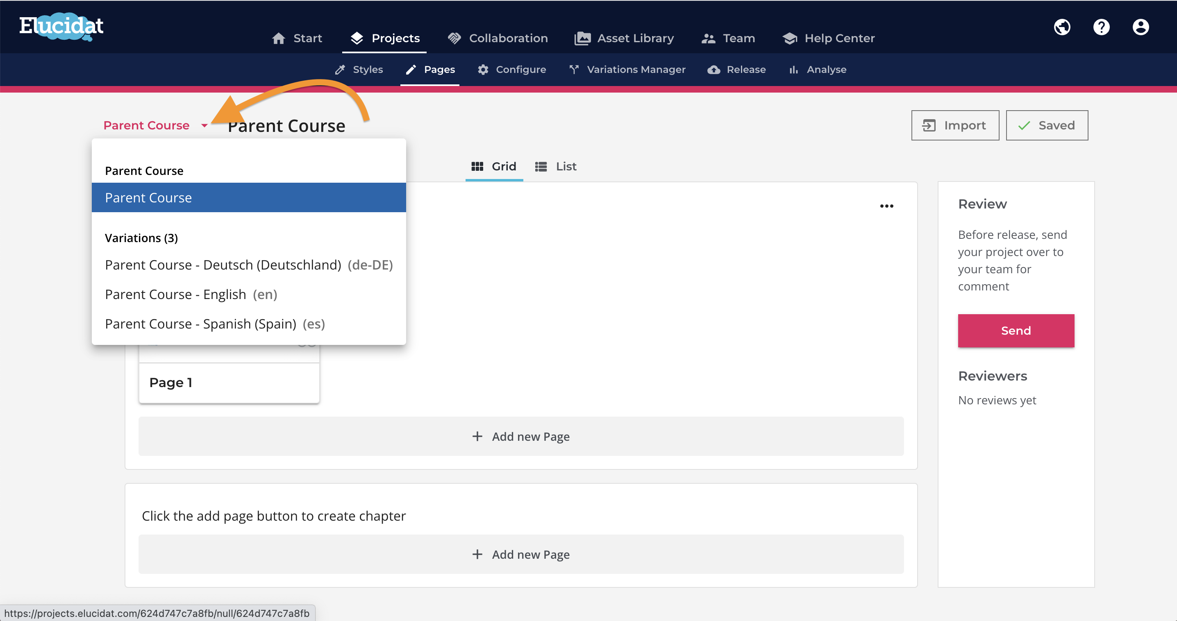Screen dimensions: 1177x621
Task: Click Send for review button
Action: (x=1016, y=331)
